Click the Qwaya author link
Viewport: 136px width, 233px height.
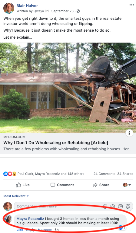pyautogui.click(x=39, y=11)
